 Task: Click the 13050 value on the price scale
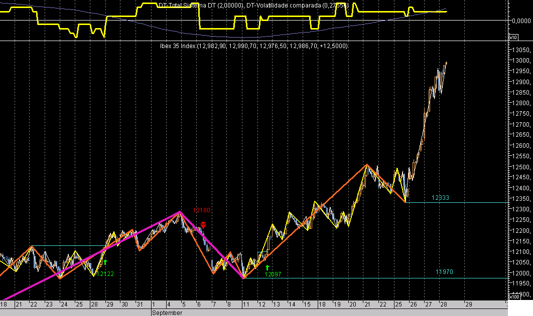pyautogui.click(x=521, y=50)
